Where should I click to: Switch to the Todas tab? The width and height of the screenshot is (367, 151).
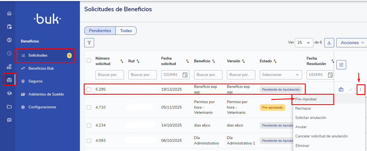[x=126, y=31]
